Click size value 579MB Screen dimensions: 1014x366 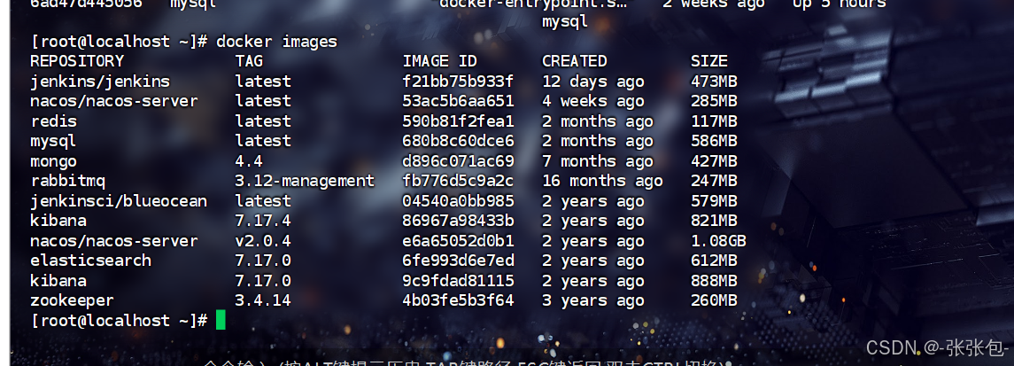[x=714, y=201]
